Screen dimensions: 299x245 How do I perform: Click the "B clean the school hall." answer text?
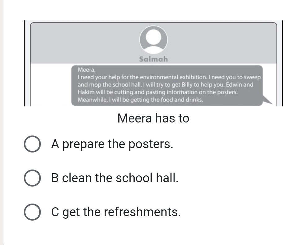point(115,178)
